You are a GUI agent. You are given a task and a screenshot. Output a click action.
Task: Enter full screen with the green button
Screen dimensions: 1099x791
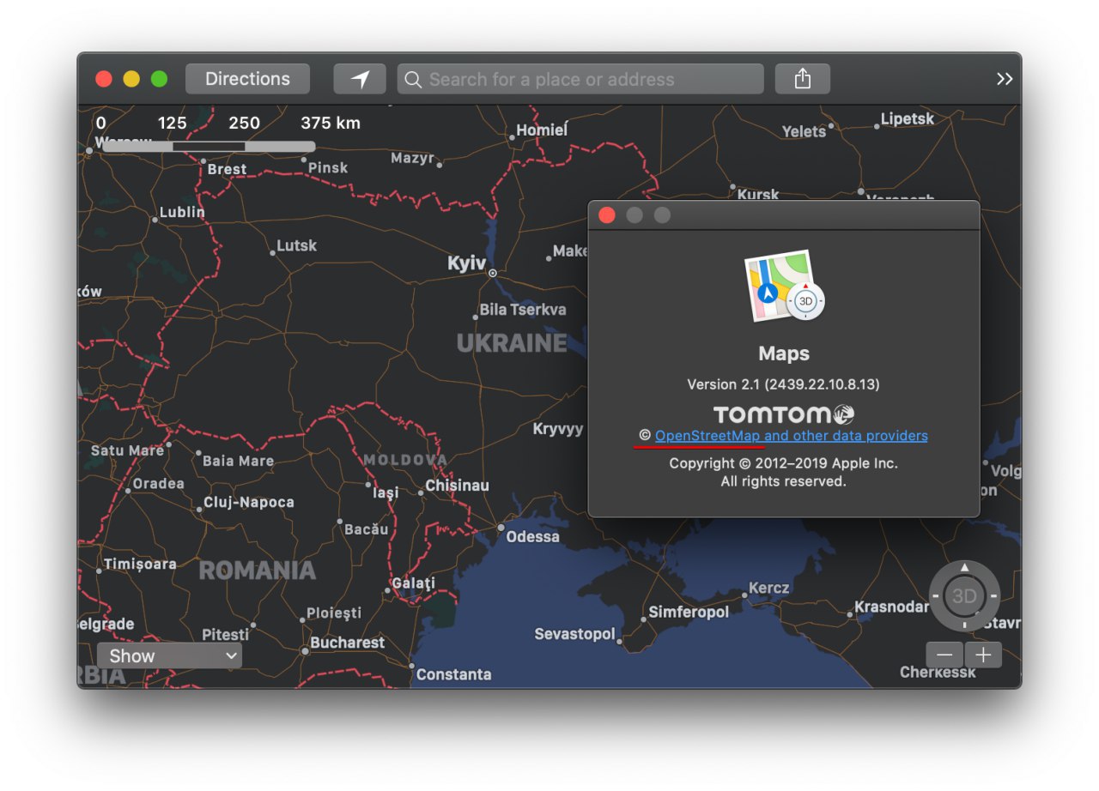click(x=159, y=79)
